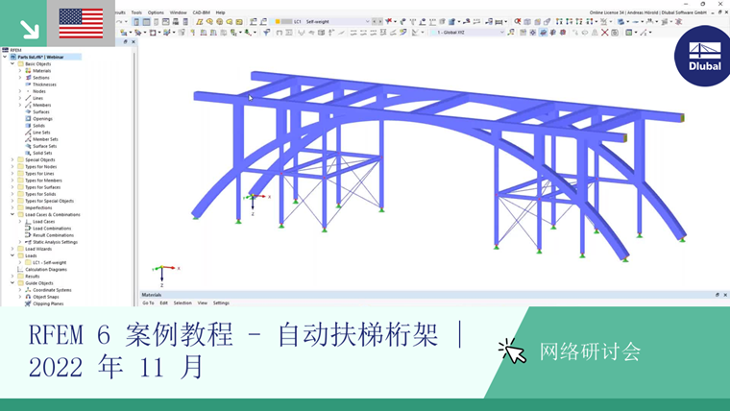Collapse the Guide Objects folder
Viewport: 730px width, 411px height.
coord(12,283)
